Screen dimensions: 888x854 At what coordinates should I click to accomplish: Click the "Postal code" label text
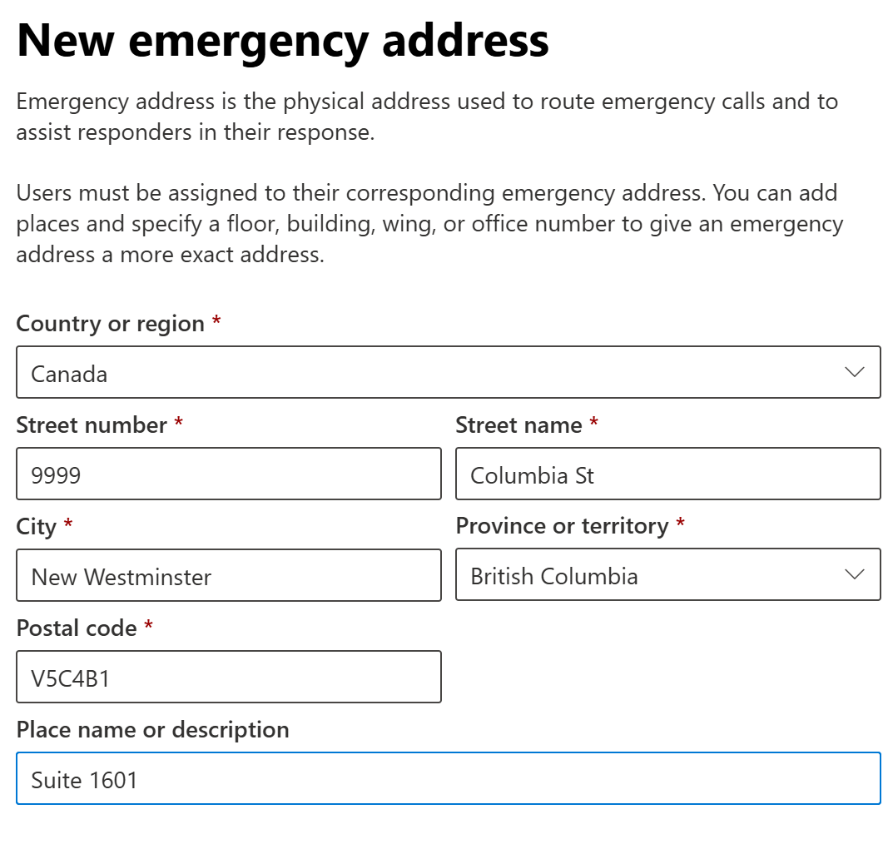77,628
